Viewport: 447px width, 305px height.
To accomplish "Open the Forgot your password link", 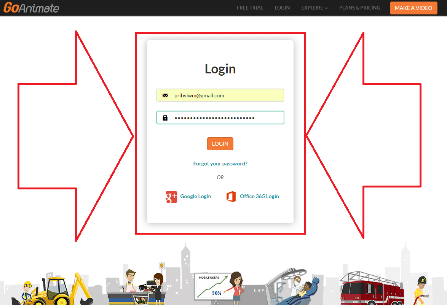I will [x=220, y=164].
